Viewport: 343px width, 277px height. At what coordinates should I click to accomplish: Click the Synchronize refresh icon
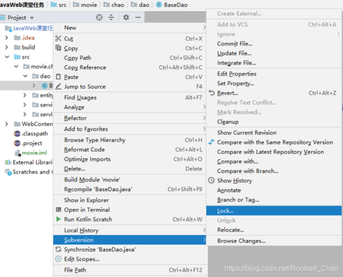[58, 249]
